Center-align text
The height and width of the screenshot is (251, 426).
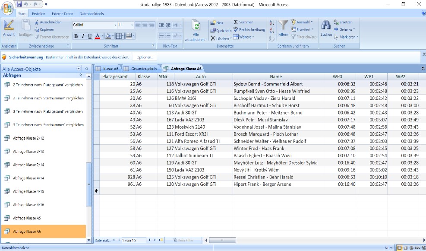click(x=145, y=25)
